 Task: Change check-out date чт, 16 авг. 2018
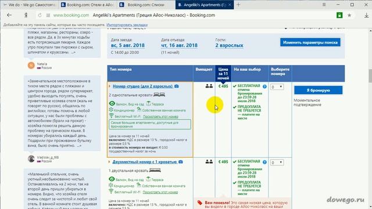[x=179, y=45]
